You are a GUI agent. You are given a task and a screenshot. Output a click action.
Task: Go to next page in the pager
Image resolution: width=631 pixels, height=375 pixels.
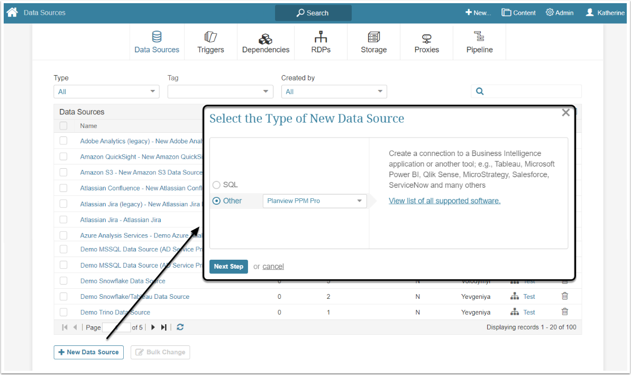pyautogui.click(x=153, y=327)
